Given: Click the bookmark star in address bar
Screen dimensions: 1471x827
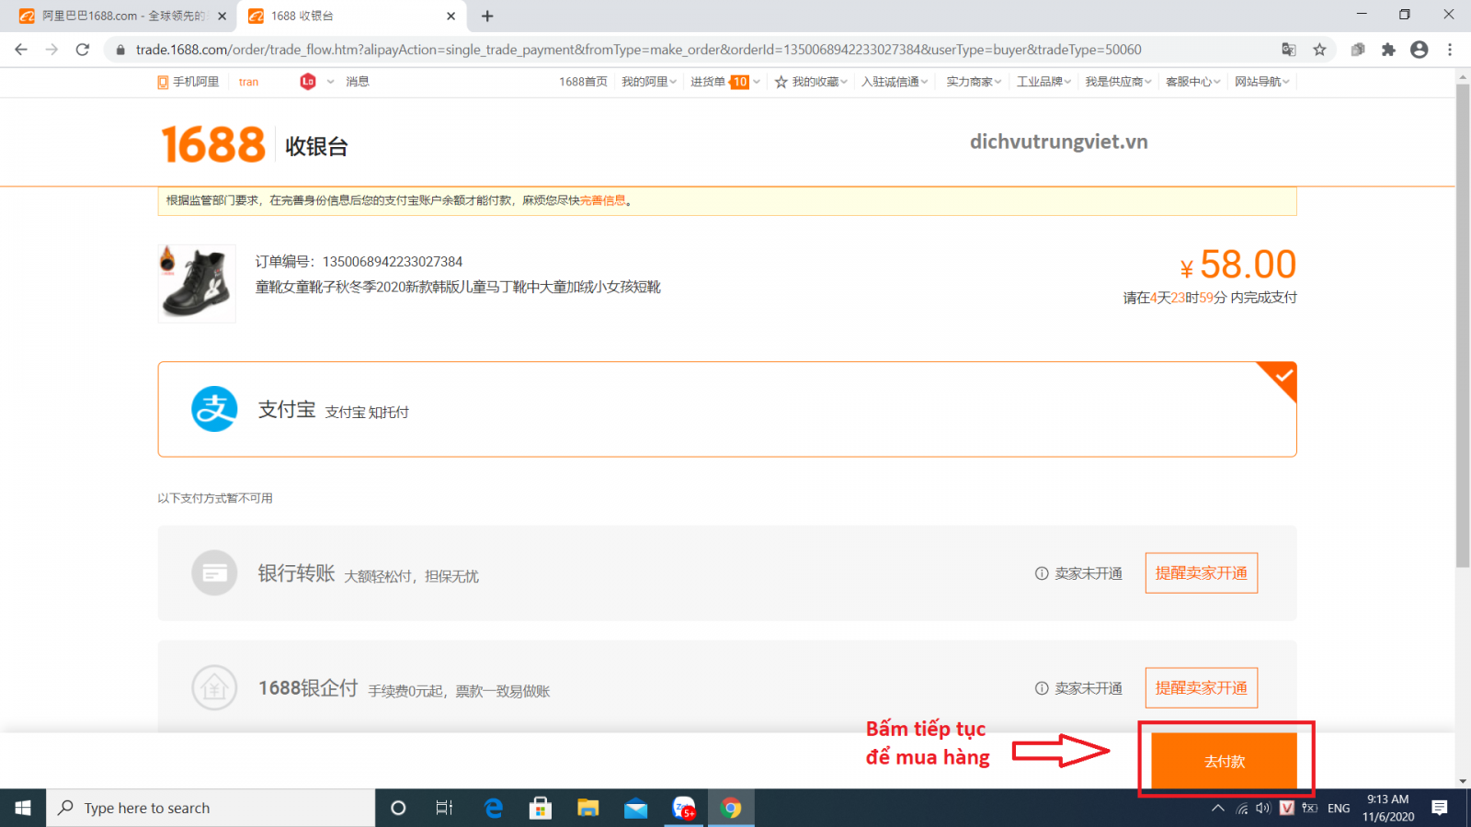Looking at the screenshot, I should click(x=1319, y=50).
